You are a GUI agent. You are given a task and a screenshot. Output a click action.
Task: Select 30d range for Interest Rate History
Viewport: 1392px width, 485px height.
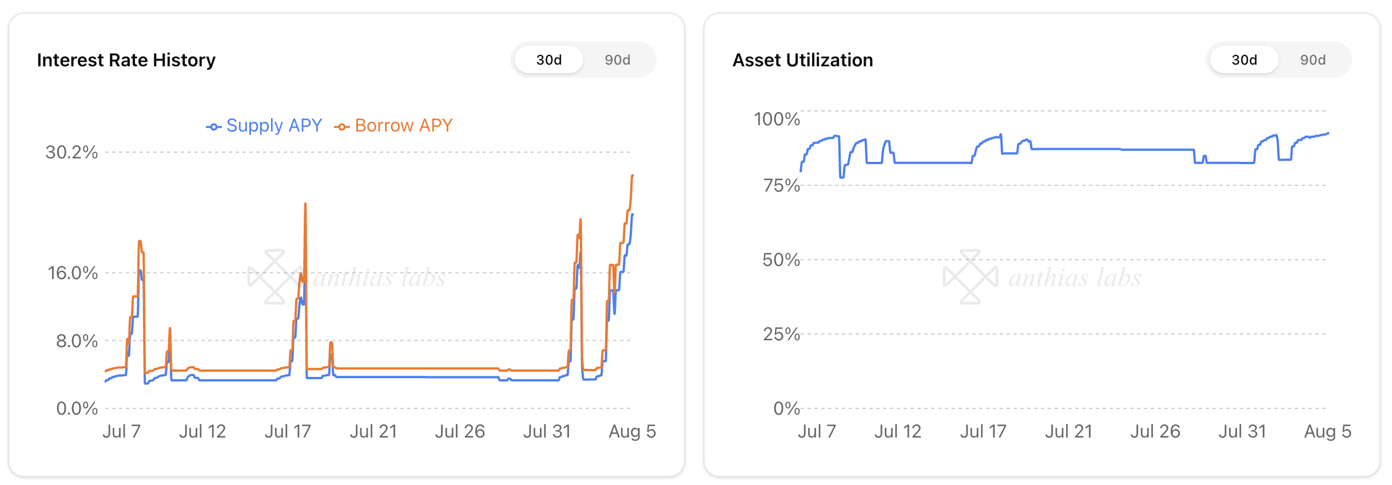(549, 60)
